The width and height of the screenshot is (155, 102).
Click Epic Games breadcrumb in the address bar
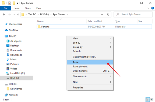59,15
